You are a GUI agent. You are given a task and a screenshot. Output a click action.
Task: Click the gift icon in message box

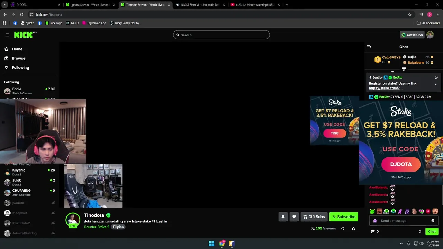375,221
